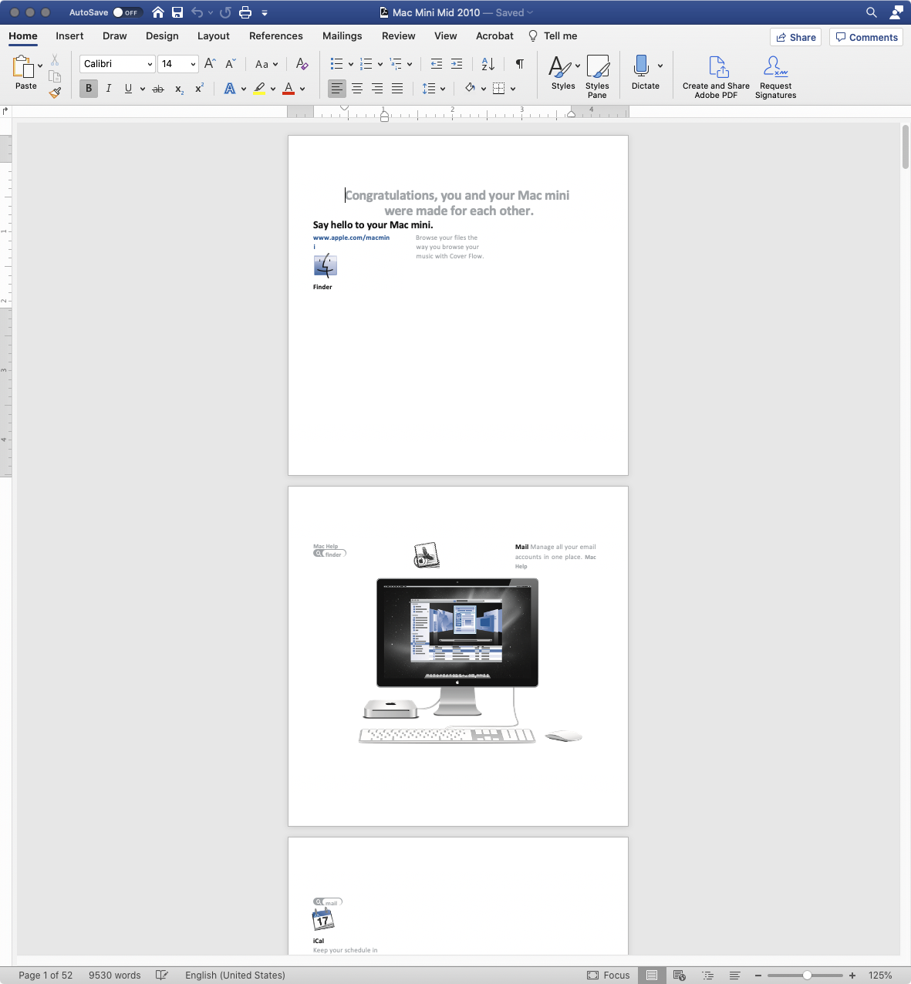Expand the numbered list options

[x=380, y=65]
